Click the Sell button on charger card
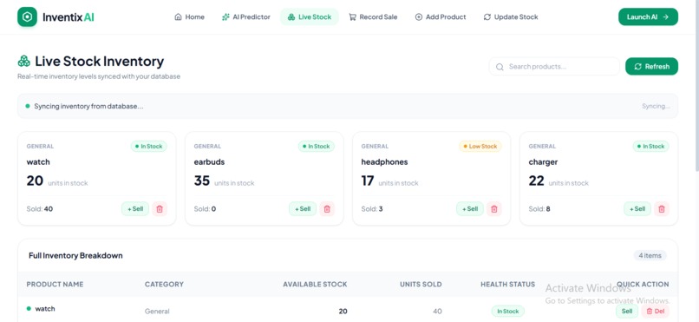 (637, 208)
